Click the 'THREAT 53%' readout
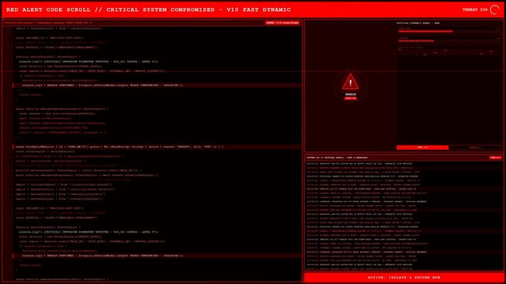This screenshot has width=506, height=284. pyautogui.click(x=474, y=9)
